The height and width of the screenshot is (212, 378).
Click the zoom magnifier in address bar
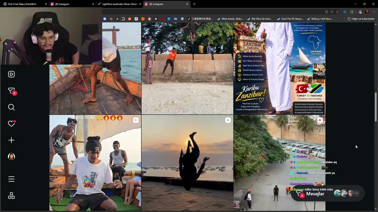(x=332, y=12)
